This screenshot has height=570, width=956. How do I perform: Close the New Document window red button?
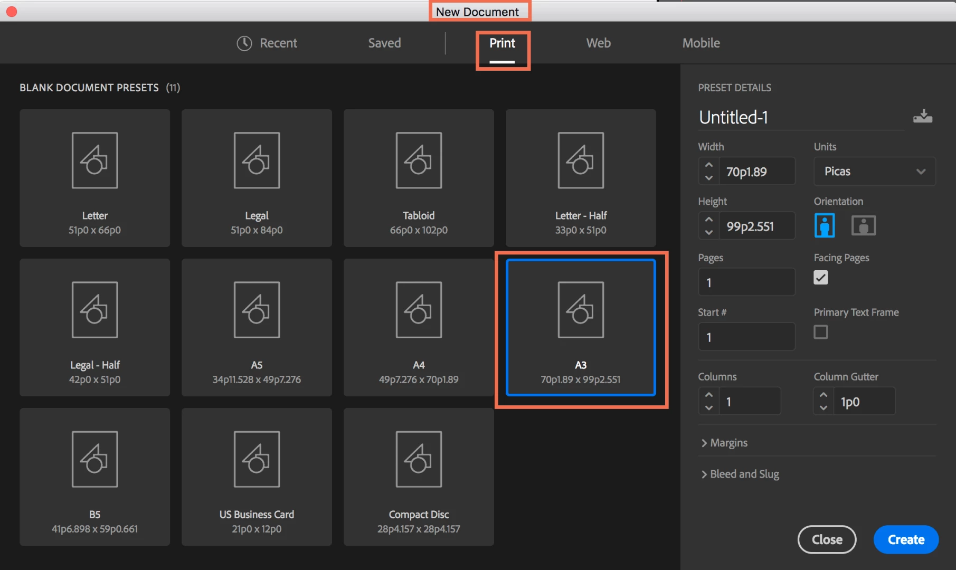click(11, 11)
